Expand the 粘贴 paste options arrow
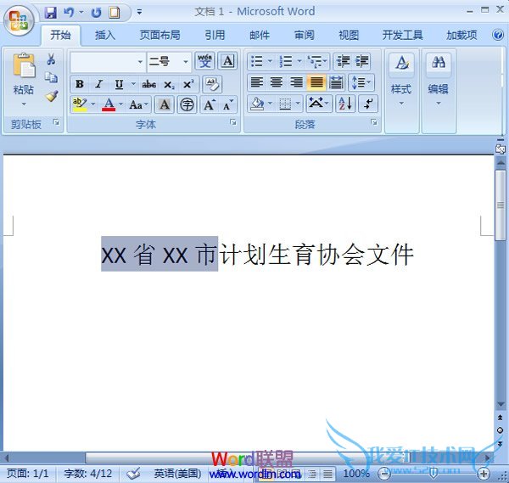The image size is (509, 483). pos(24,104)
